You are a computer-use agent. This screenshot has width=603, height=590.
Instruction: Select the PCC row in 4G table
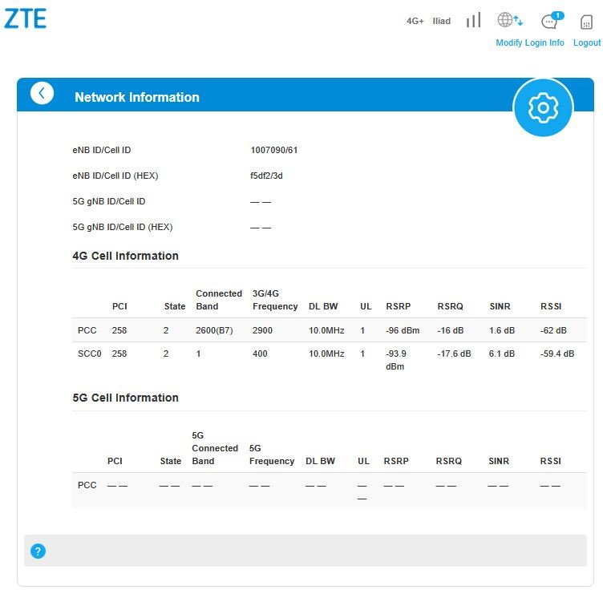tap(330, 330)
